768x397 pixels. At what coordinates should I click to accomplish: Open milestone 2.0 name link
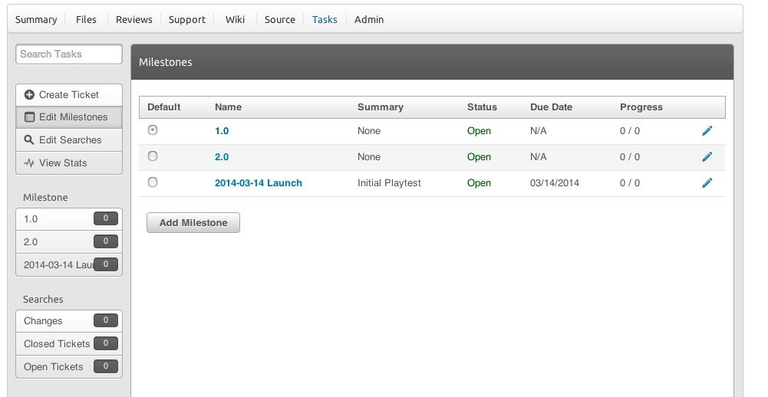click(x=222, y=157)
